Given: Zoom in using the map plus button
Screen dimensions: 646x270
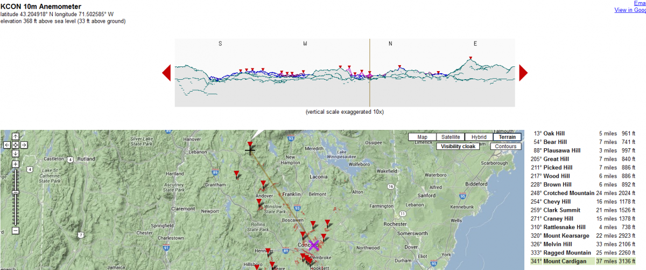Looking at the screenshot, I should click(x=16, y=164).
